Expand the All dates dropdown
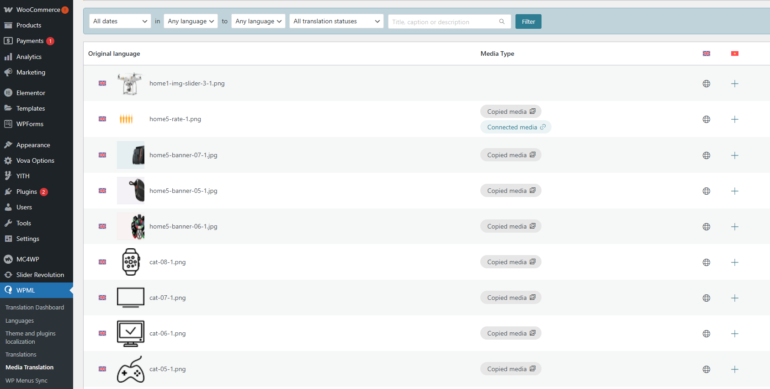Screen dimensions: 770x389 [x=120, y=21]
